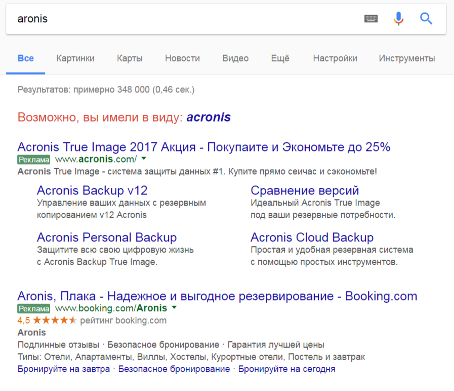Open Инструменты search tools
The image size is (454, 391).
point(406,58)
